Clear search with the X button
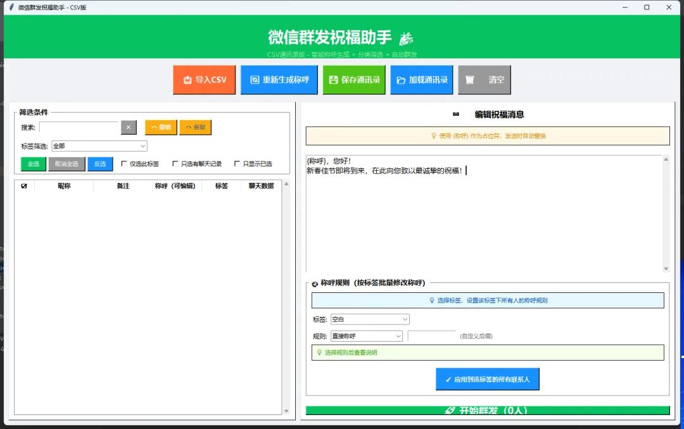The height and width of the screenshot is (429, 684). coord(129,127)
